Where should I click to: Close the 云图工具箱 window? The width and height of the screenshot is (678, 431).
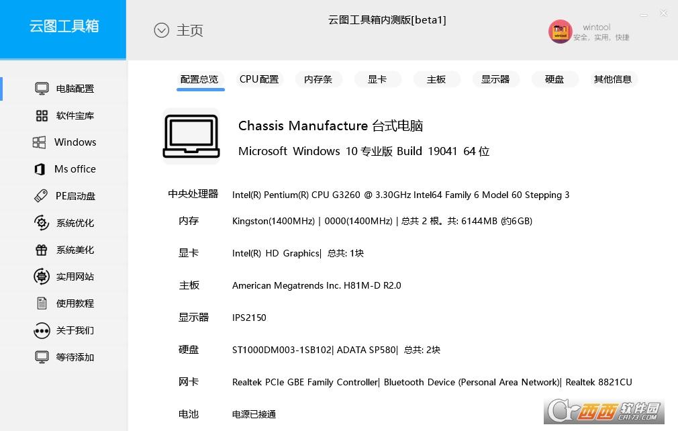click(x=664, y=13)
